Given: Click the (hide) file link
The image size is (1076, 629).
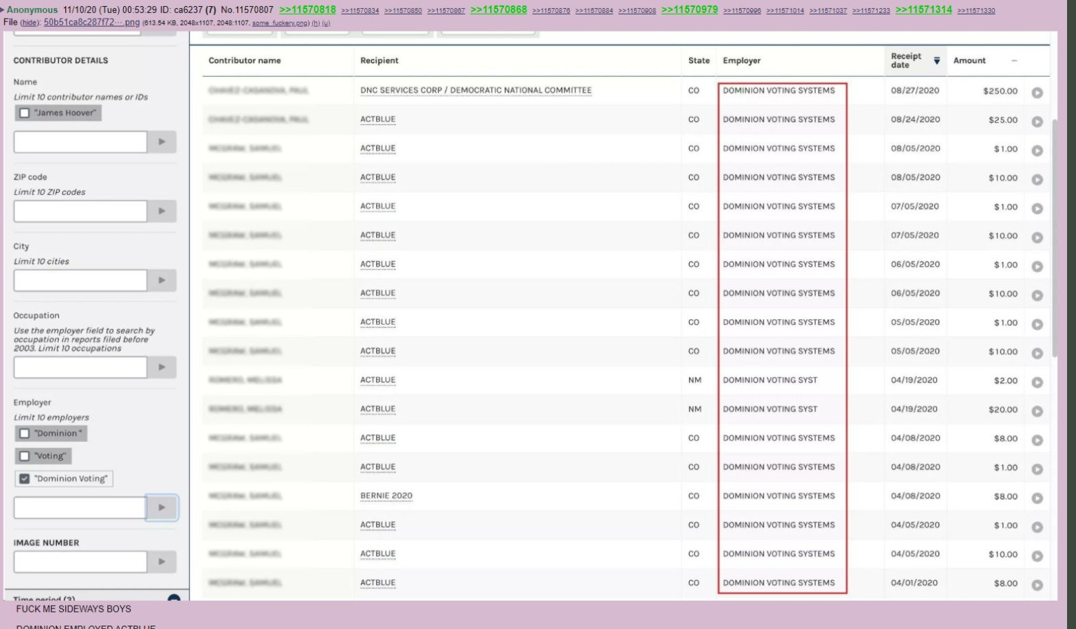Looking at the screenshot, I should point(29,23).
